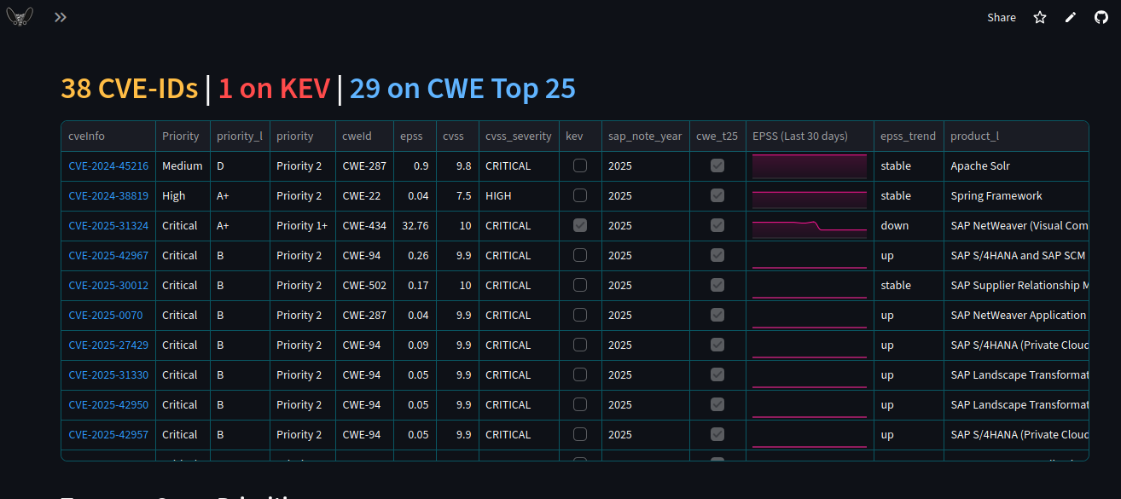Sort by the kev column header
Image resolution: width=1121 pixels, height=499 pixels.
[x=580, y=136]
